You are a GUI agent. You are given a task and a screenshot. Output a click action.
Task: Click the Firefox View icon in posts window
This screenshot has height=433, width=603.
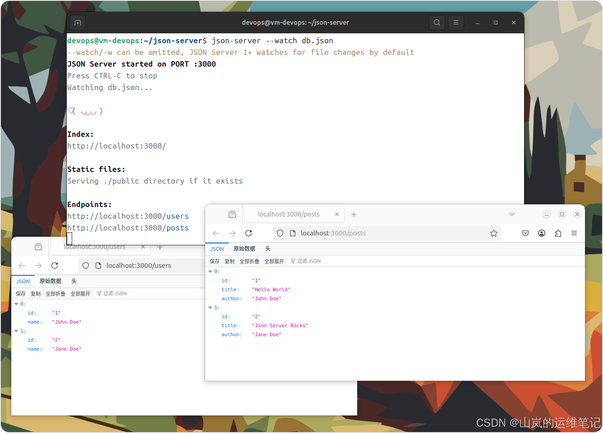(x=232, y=214)
